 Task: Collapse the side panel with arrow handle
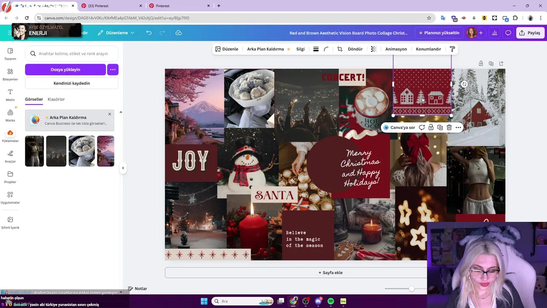[123, 168]
